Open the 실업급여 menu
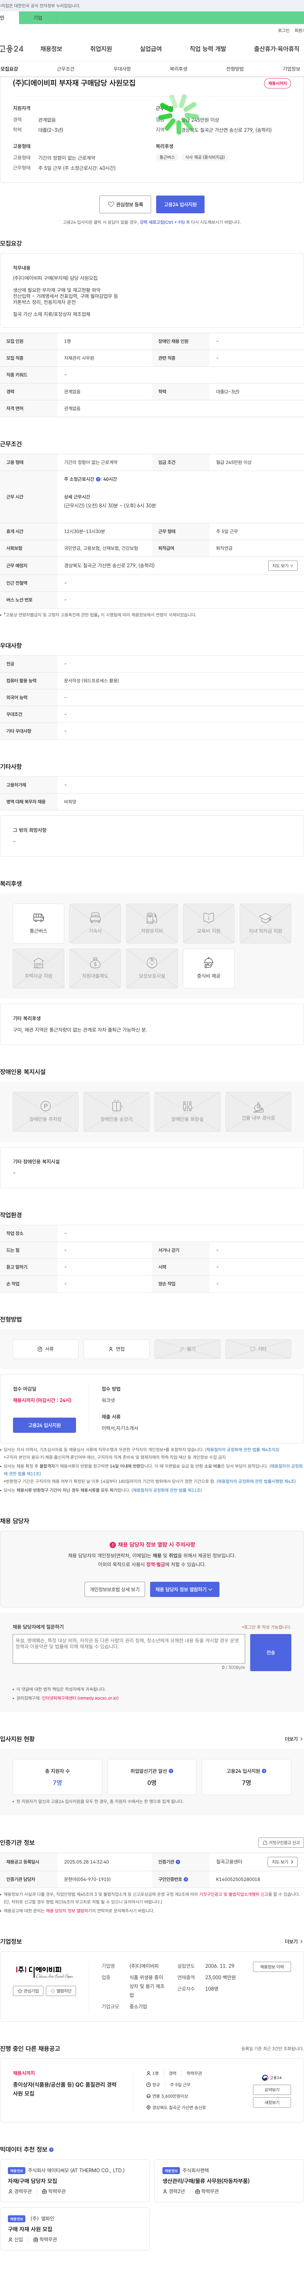The height and width of the screenshot is (2279, 304). click(151, 49)
